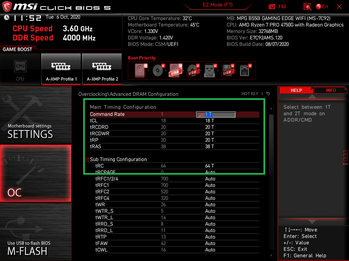
Task: Select the tRCDRD 20 T value
Action: (x=210, y=127)
